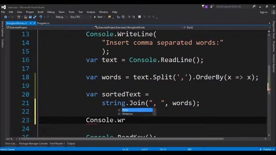Open the Help menu
This screenshot has height=155, width=276.
click(115, 12)
